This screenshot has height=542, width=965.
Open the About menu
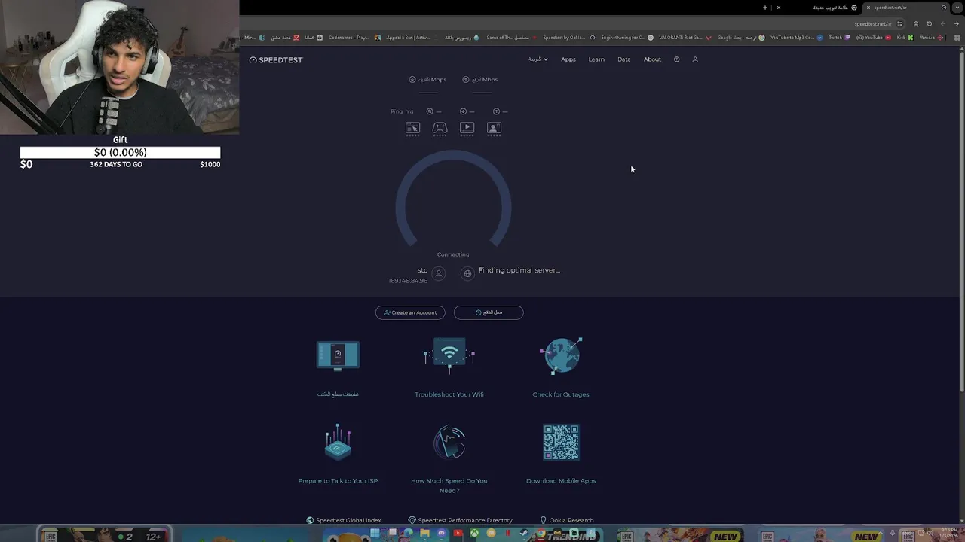point(652,59)
